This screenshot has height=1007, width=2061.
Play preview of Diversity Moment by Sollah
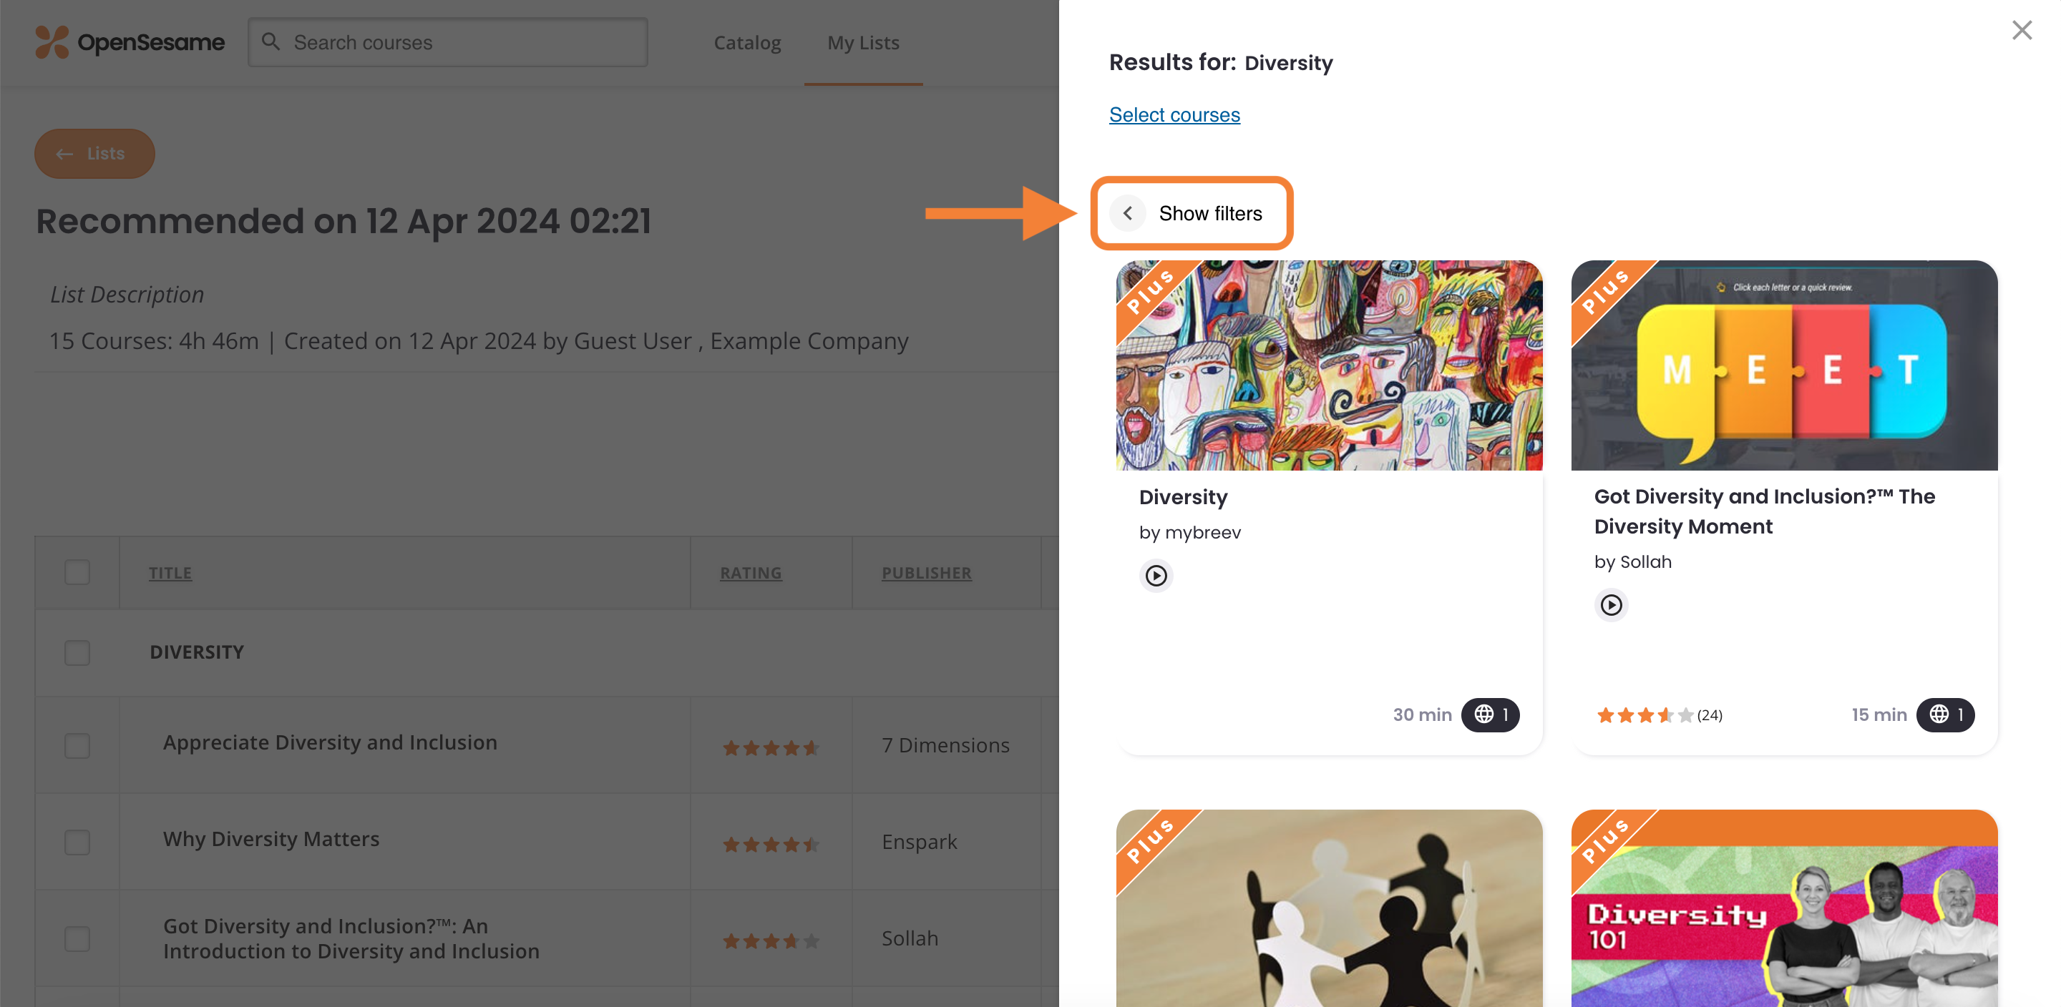pos(1611,604)
